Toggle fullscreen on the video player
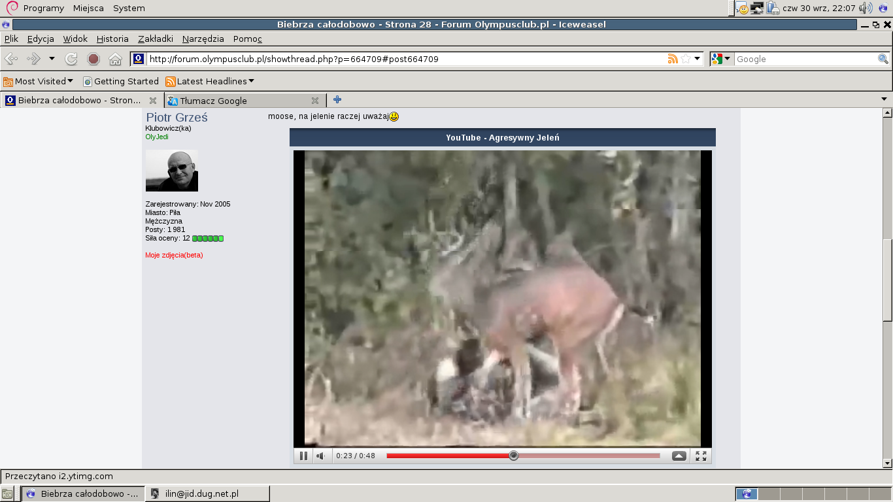Viewport: 893px width, 502px height. click(x=701, y=456)
